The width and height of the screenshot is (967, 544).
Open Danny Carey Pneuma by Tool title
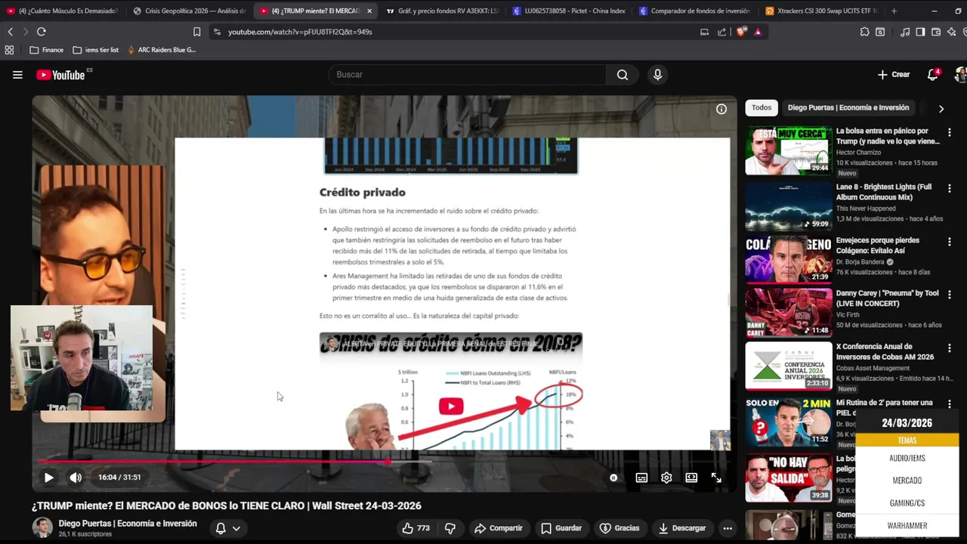888,298
